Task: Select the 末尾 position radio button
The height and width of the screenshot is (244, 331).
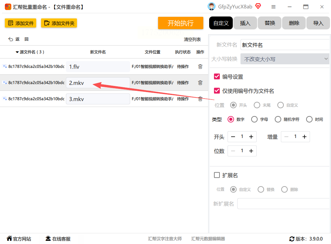Action: pyautogui.click(x=257, y=105)
